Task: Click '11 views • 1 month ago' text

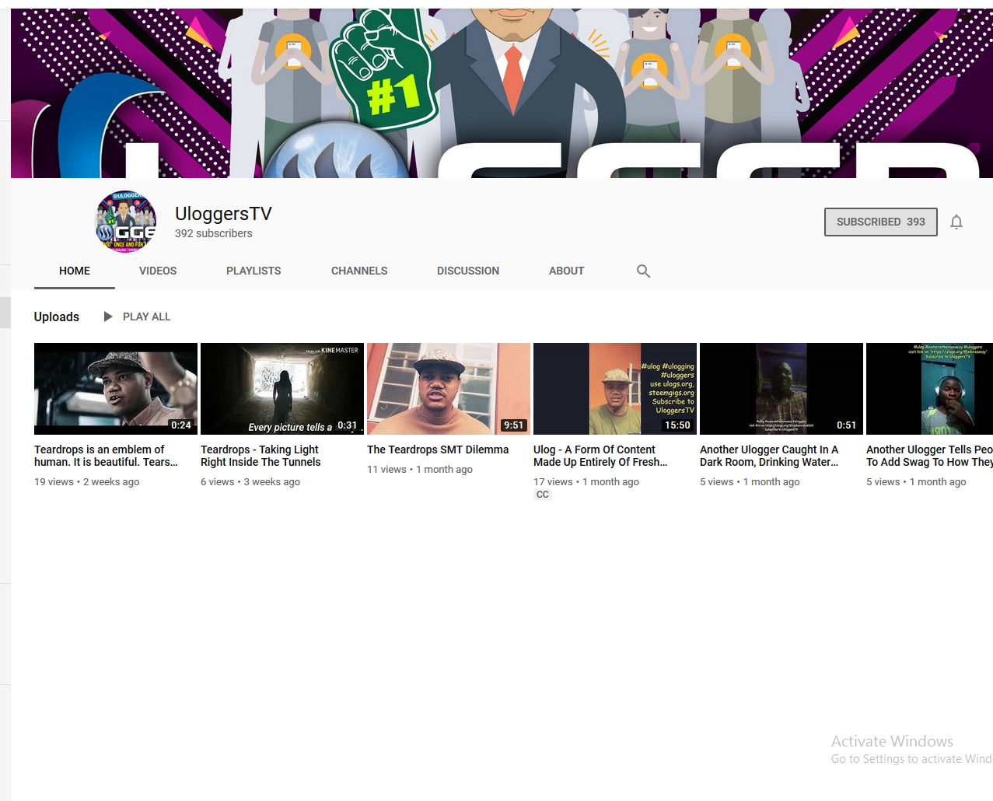Action: tap(420, 470)
